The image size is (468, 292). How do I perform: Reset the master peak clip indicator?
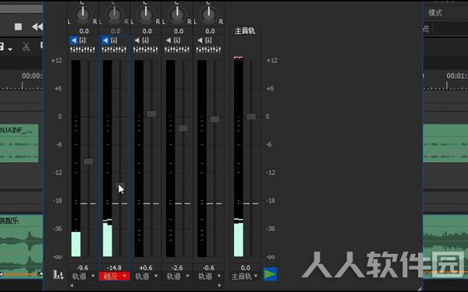pos(238,58)
